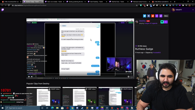Screen dimensions: 195x110
Task: Open File Explorer from taskbar
Action: (x=57, y=108)
